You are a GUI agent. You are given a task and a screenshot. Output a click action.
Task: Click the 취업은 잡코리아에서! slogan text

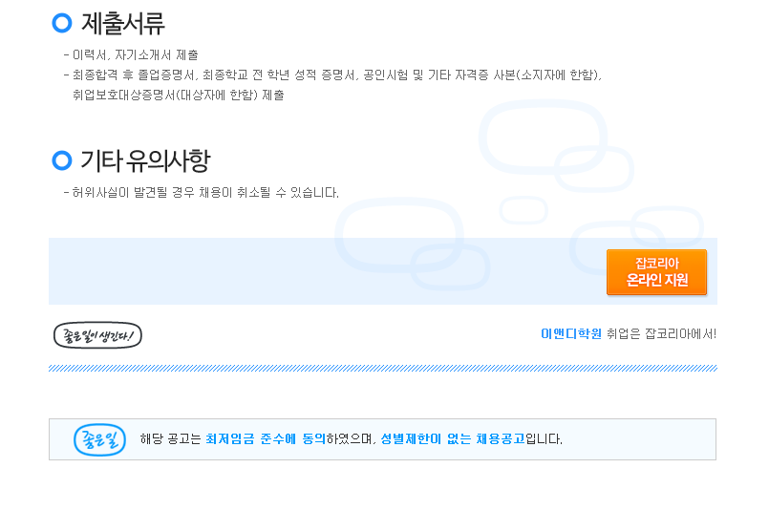662,334
